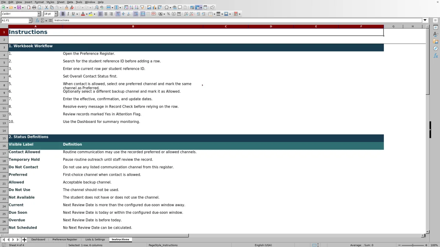This screenshot has width=440, height=247.
Task: Click the Copy icon
Action: pos(52,7)
